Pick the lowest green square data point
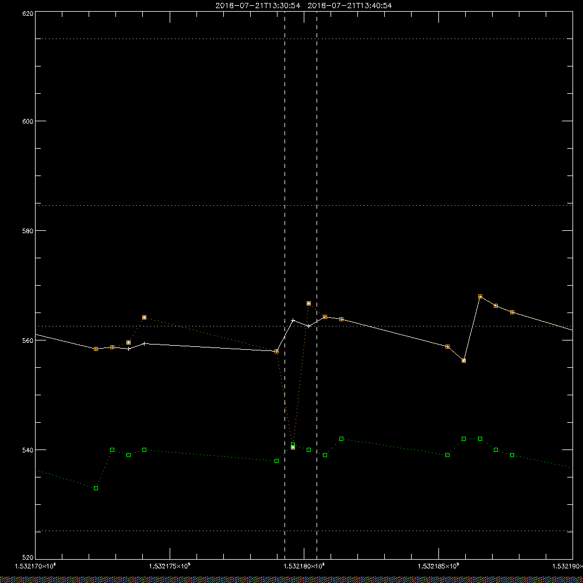This screenshot has height=583, width=583. click(96, 488)
